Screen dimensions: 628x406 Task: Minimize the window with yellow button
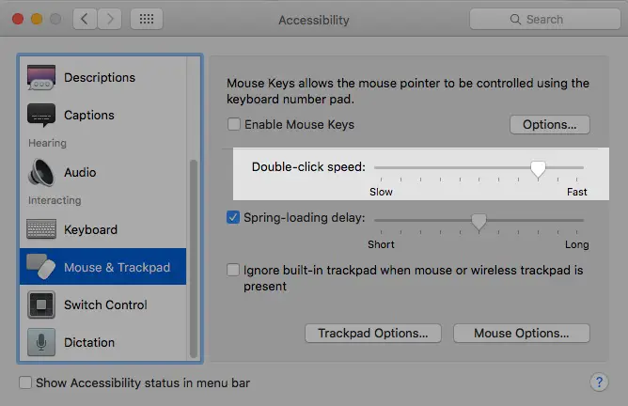pyautogui.click(x=37, y=19)
